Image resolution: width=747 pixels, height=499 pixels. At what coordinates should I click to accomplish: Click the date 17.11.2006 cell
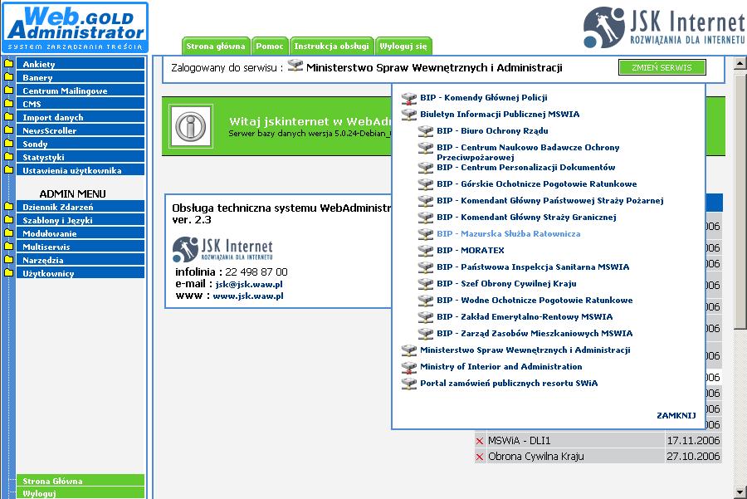[x=693, y=441]
